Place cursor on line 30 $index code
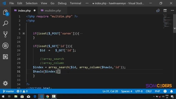This screenshot has height=99, width=176. pyautogui.click(x=38, y=67)
